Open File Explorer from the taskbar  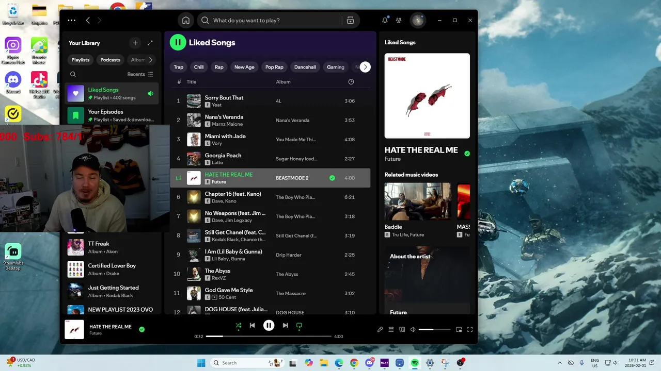click(324, 363)
